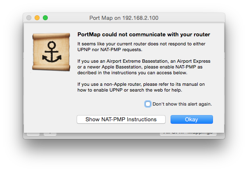Click the non-Apple router help paragraph

tap(141, 87)
